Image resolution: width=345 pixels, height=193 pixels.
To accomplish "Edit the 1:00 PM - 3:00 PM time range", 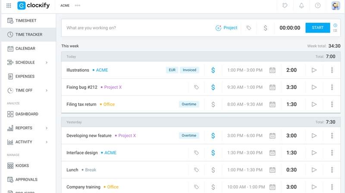I will coord(245,70).
